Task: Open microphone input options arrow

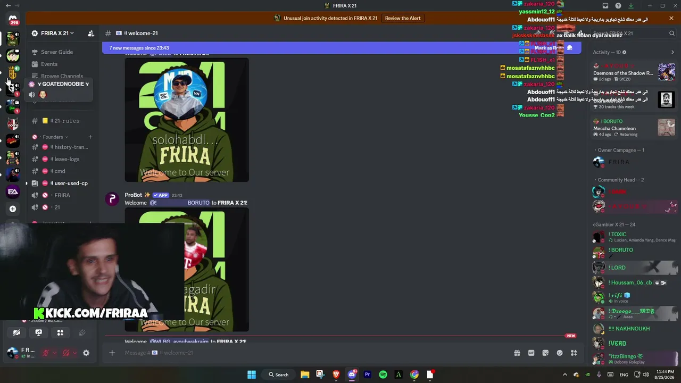Action: [x=54, y=353]
